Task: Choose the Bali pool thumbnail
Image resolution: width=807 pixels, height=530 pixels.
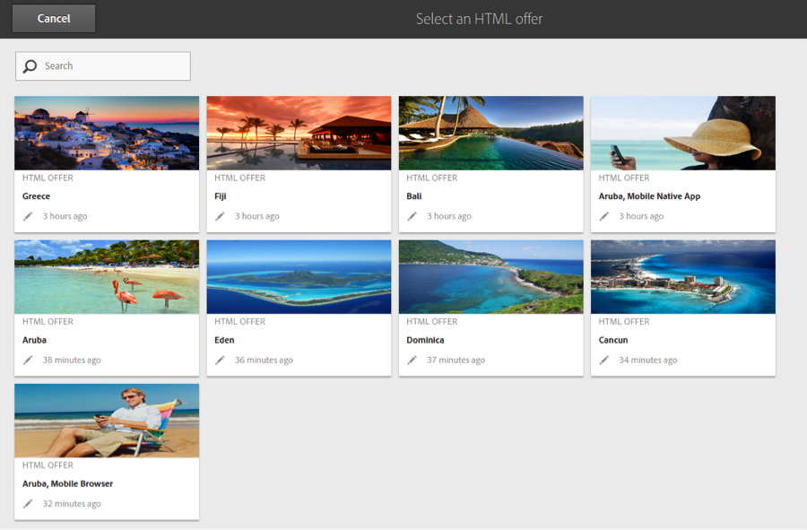Action: coord(490,133)
